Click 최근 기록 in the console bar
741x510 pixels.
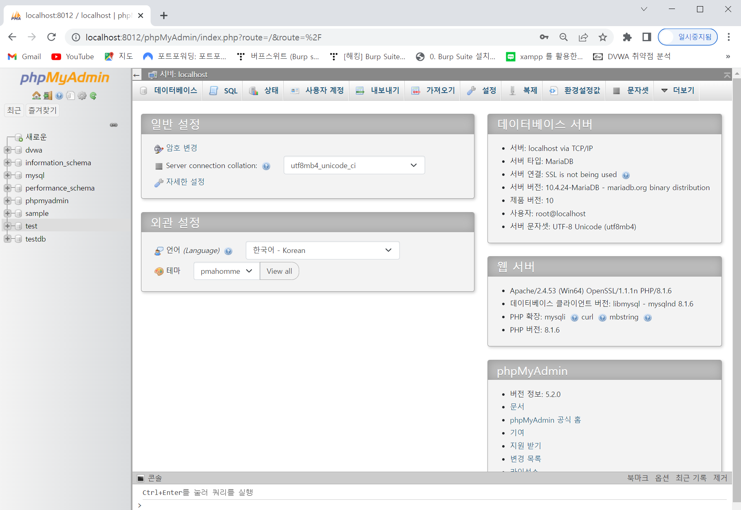pos(691,478)
